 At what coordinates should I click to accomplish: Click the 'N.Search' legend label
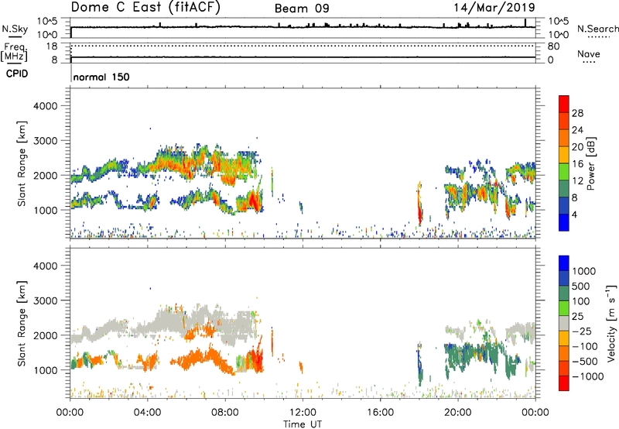597,29
